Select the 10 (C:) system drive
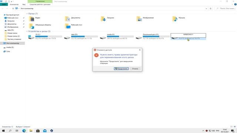Screen dimensions: 237x133 coord(45,37)
